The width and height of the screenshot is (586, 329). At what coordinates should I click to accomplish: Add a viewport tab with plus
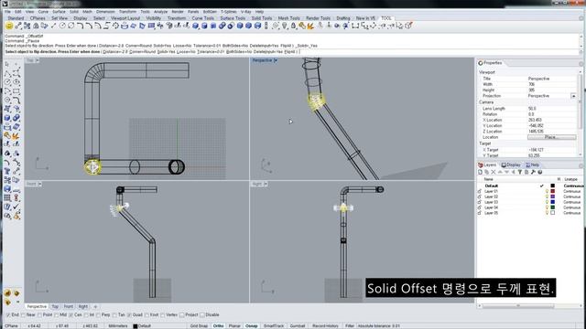pos(95,307)
